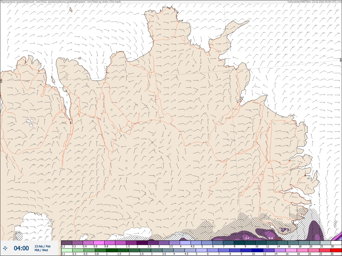
Task: Pick the top-row light grey swatch labeled 25
Action: tap(325, 243)
